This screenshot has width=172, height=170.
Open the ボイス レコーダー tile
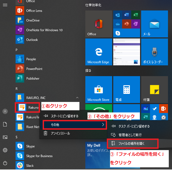click(155, 52)
